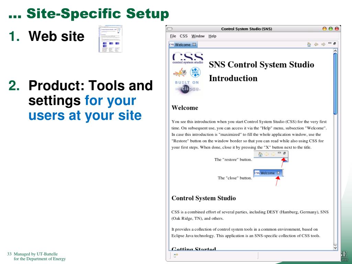This screenshot has height=264, width=352.
Task: Click the Built on Eclipse logo
Action: tap(187, 87)
